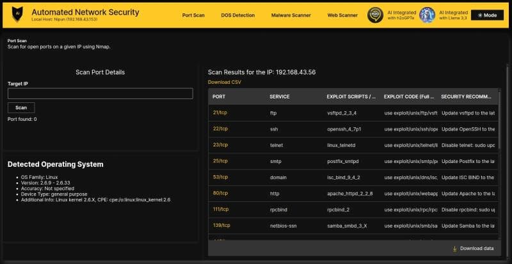Click the Llama 3.3 round logo icon
The image size is (512, 264).
(427, 15)
